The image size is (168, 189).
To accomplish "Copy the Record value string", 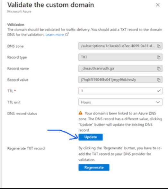I will (x=159, y=80).
